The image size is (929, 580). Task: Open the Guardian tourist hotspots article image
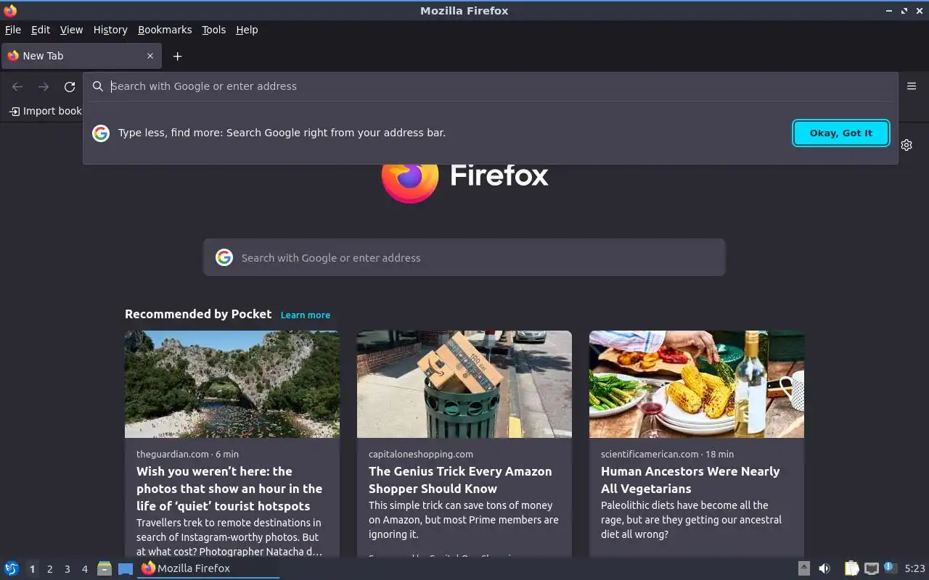click(x=232, y=384)
